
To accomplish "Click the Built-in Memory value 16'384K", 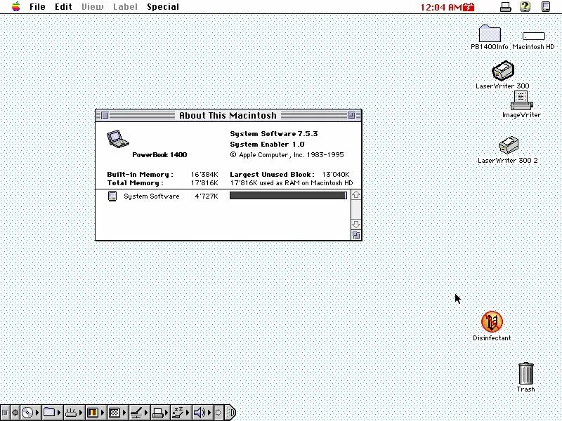I will coord(204,174).
